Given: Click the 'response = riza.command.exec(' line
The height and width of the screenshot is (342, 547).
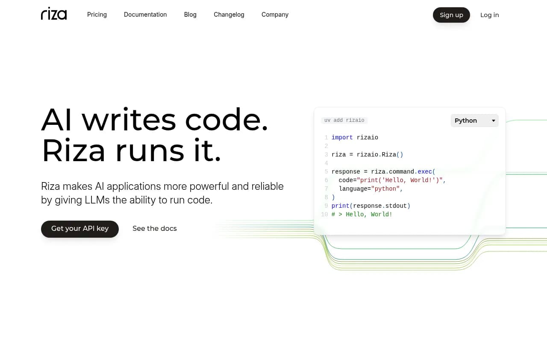Looking at the screenshot, I should click(383, 172).
